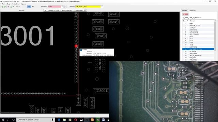Click the first green toolbar icon
Viewport: 218px width, 122px height.
click(x=2, y=7)
